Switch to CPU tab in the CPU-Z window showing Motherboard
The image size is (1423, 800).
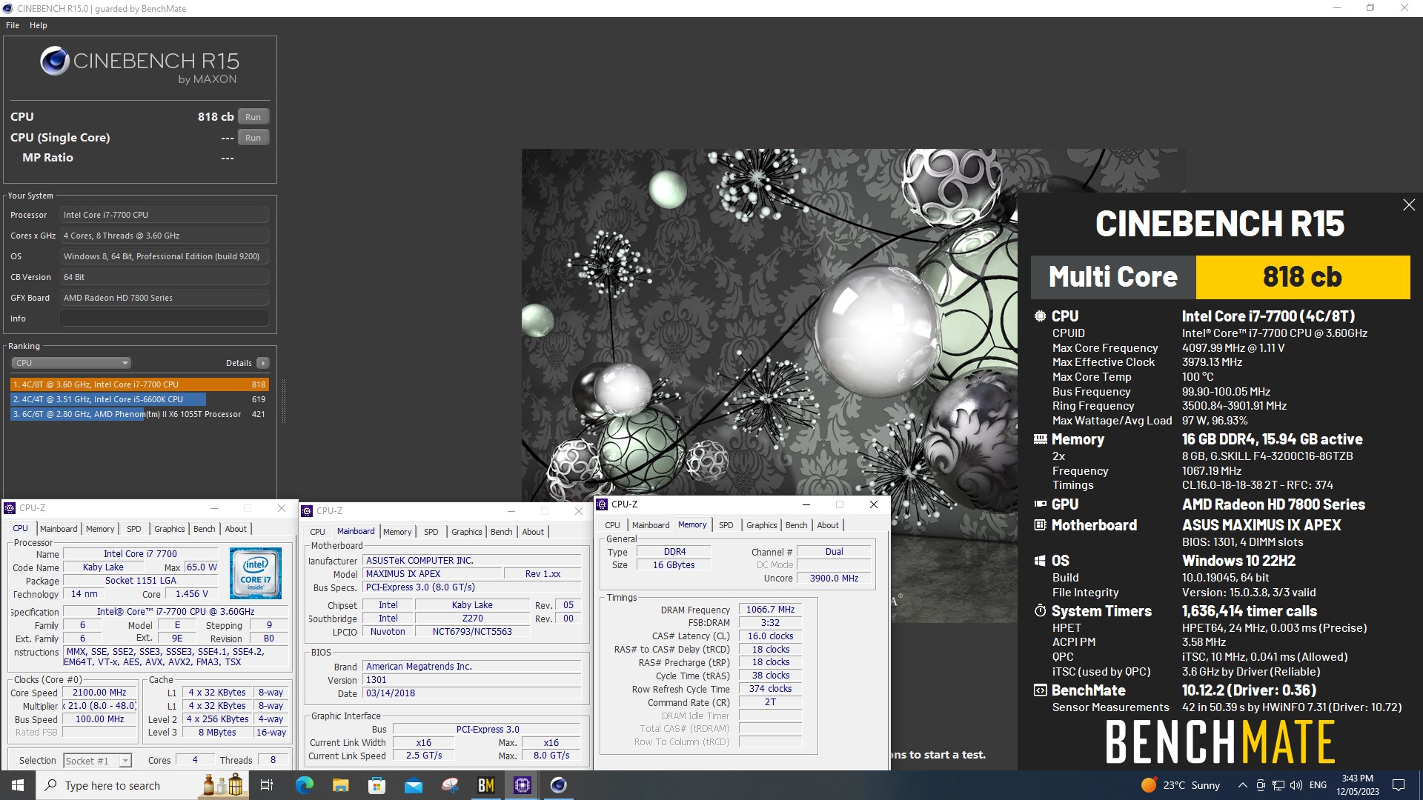coord(317,532)
